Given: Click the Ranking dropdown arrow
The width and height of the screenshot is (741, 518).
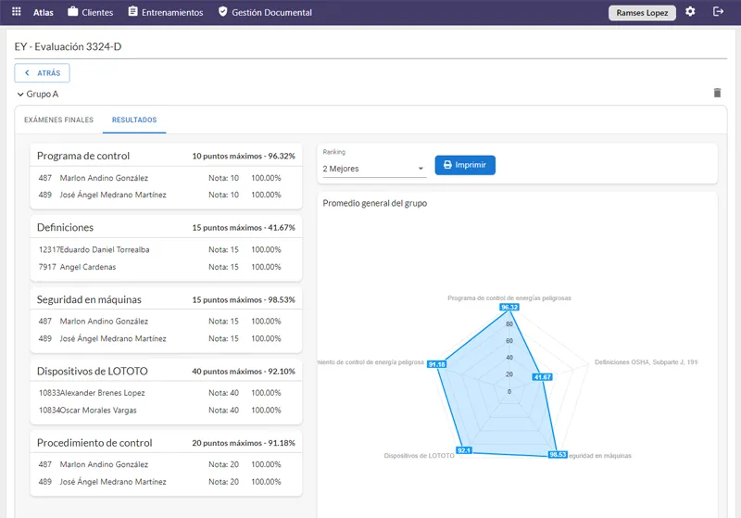Looking at the screenshot, I should (421, 169).
